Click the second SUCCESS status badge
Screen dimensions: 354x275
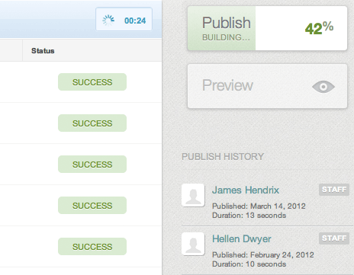click(92, 123)
